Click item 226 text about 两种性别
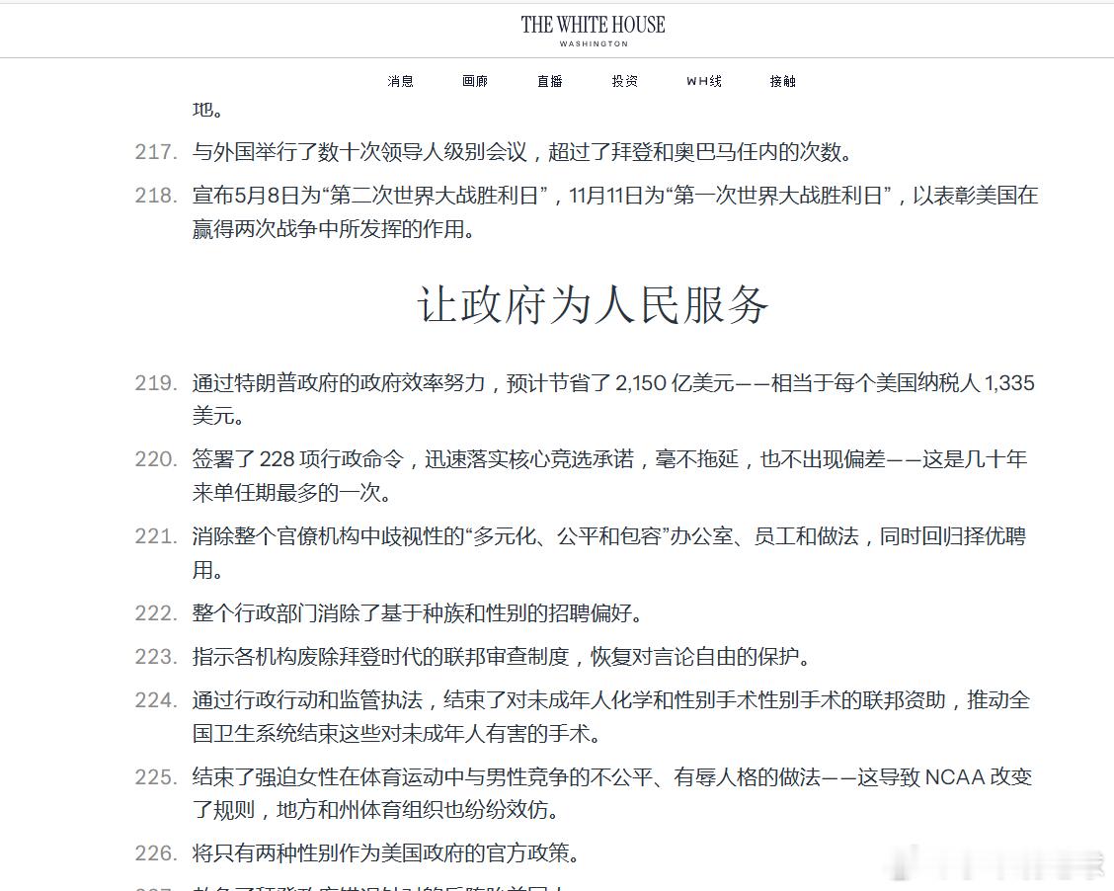 click(386, 852)
